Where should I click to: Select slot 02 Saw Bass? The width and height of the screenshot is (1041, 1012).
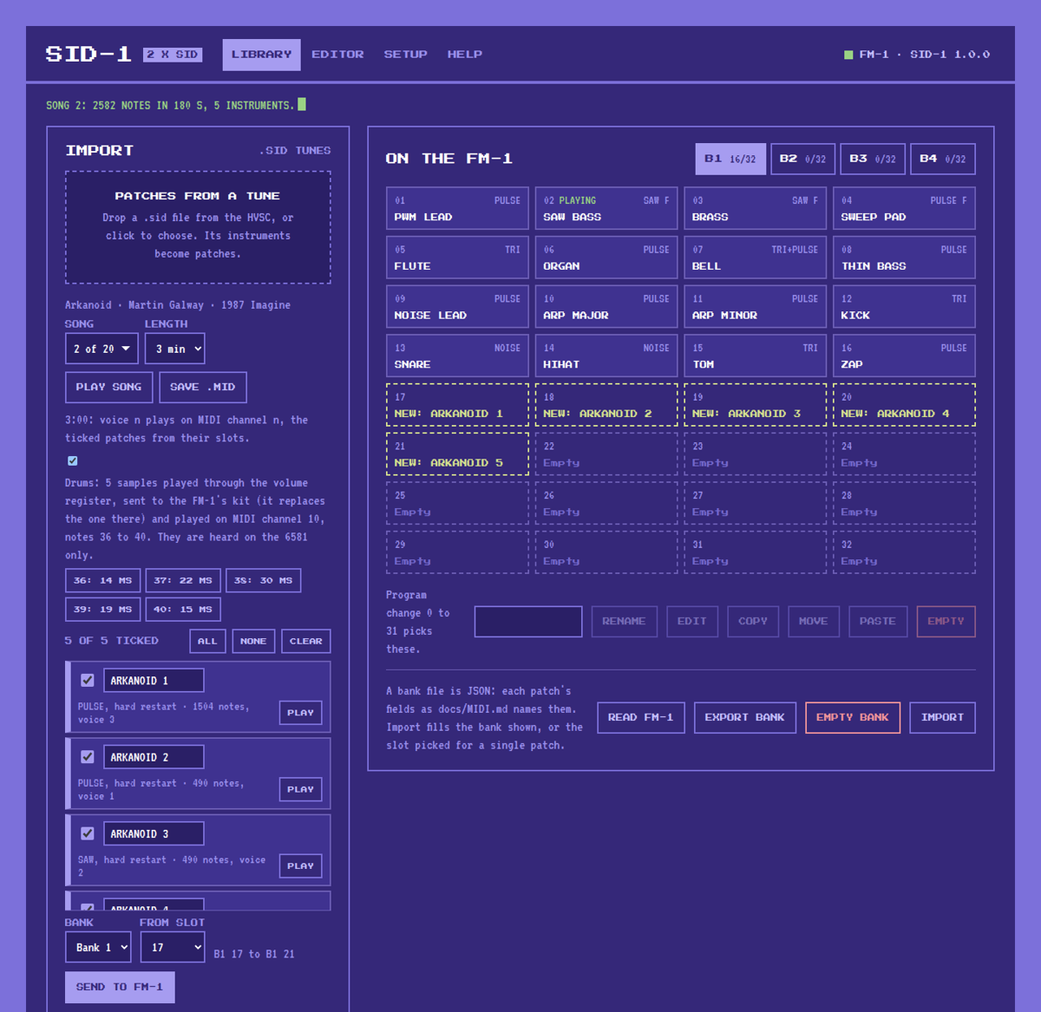(606, 208)
